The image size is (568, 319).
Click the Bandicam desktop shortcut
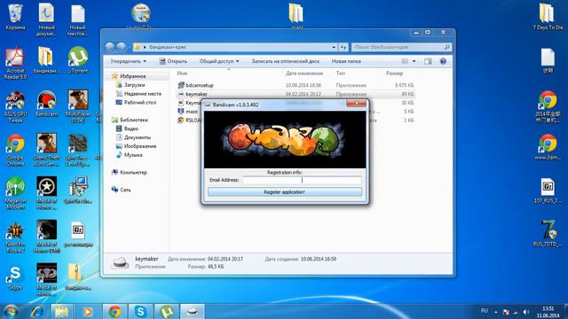(46, 104)
